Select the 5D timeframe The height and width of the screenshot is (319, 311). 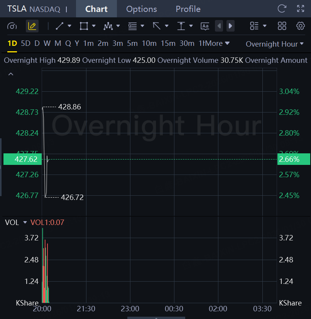point(25,44)
